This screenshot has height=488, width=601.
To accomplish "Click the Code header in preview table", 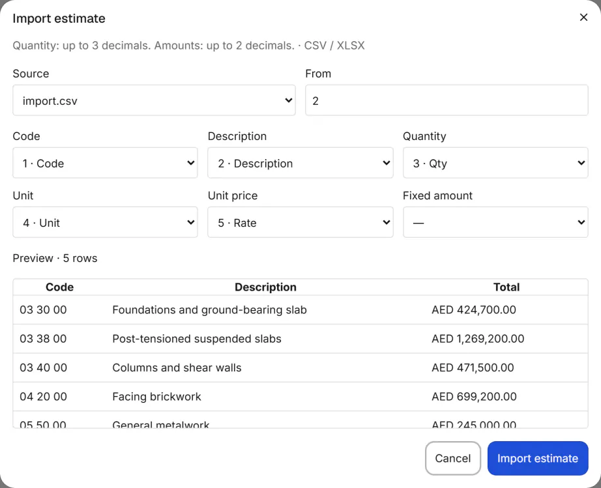I will [x=59, y=287].
